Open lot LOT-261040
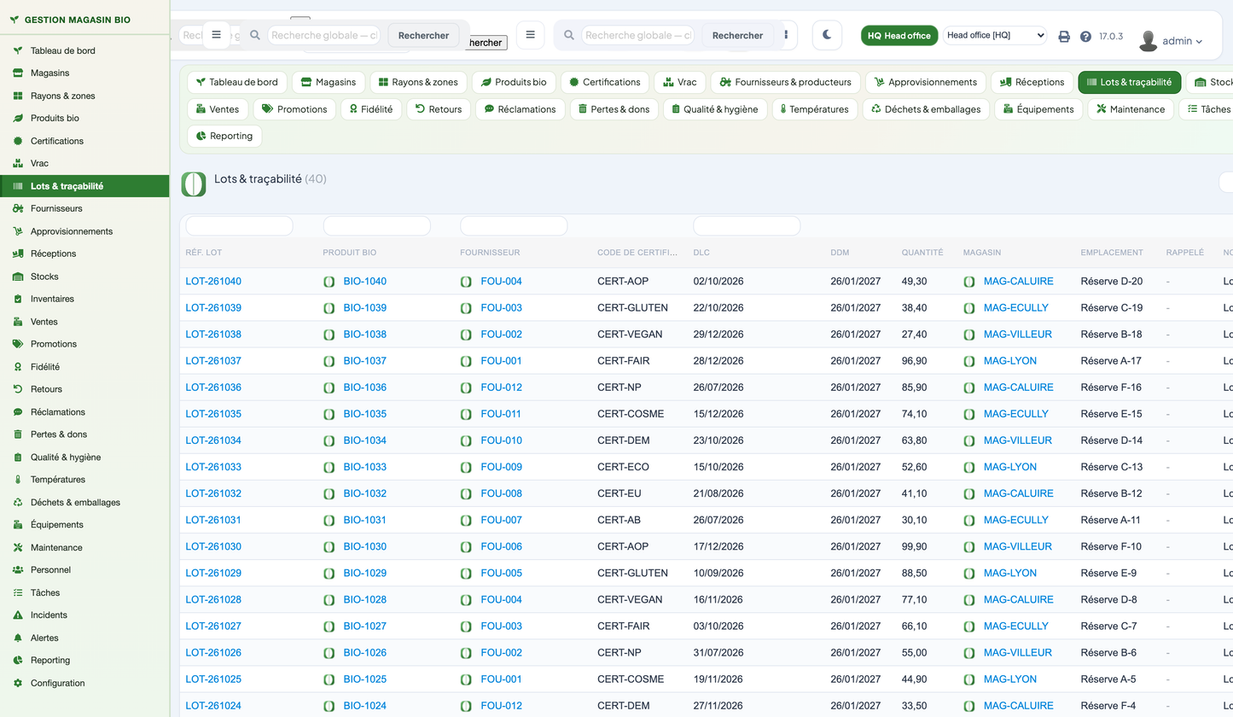 [x=213, y=282]
